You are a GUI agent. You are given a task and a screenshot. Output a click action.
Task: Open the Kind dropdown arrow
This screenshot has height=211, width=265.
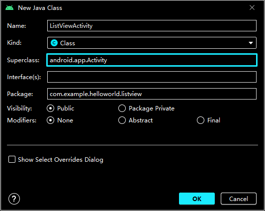tap(251, 43)
